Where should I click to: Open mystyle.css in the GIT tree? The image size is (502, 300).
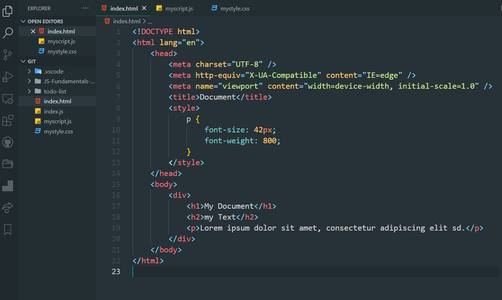[58, 131]
